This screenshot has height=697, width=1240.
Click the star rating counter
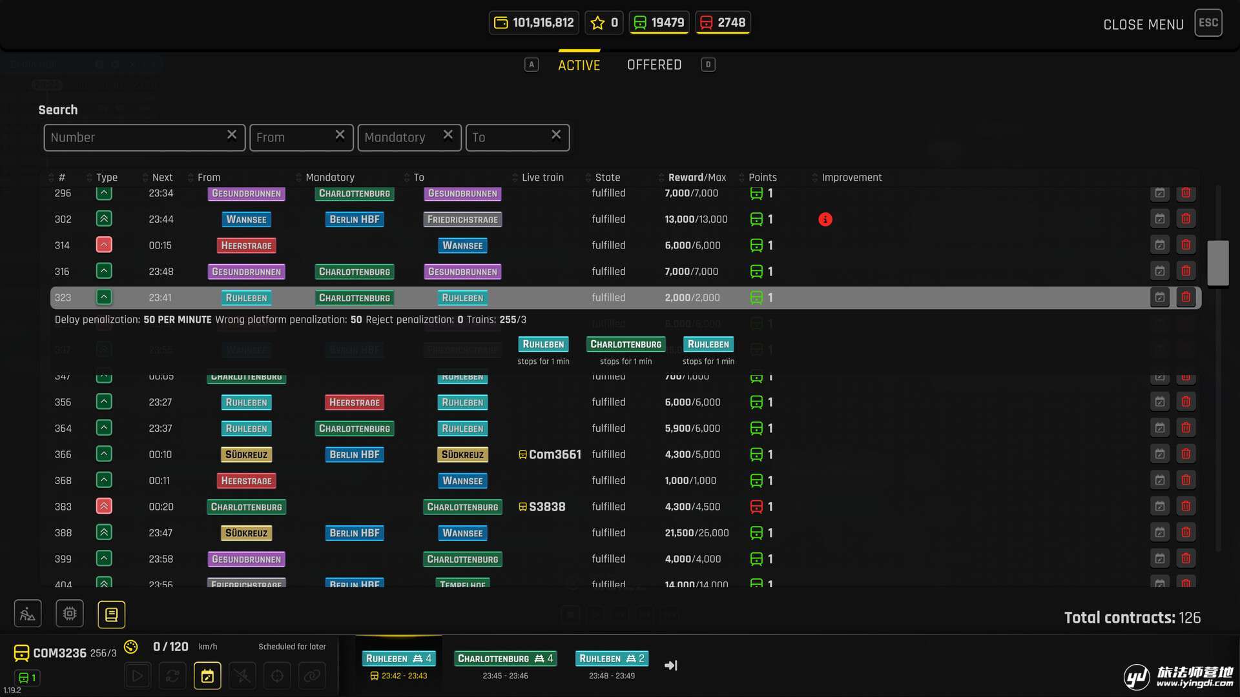[x=604, y=23]
